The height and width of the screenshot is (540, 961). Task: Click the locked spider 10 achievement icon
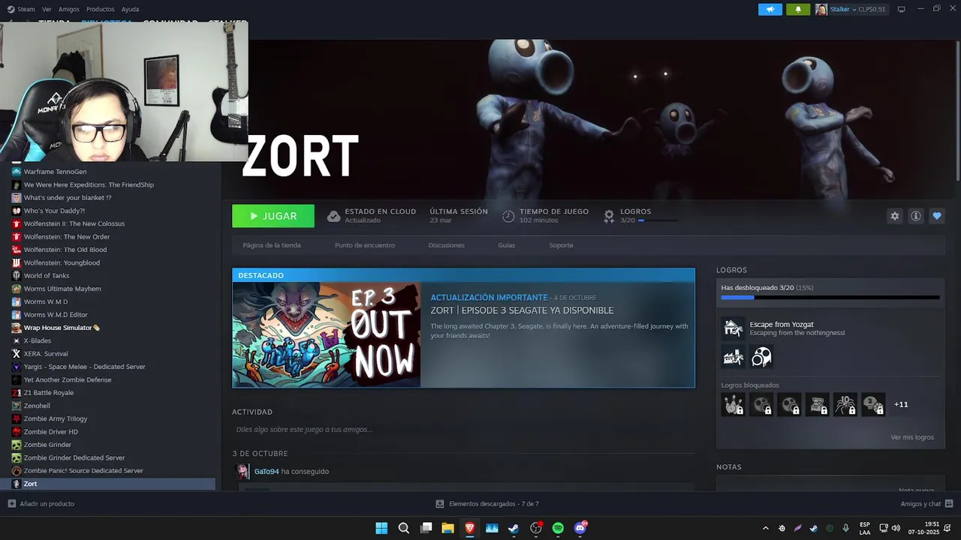coord(845,404)
